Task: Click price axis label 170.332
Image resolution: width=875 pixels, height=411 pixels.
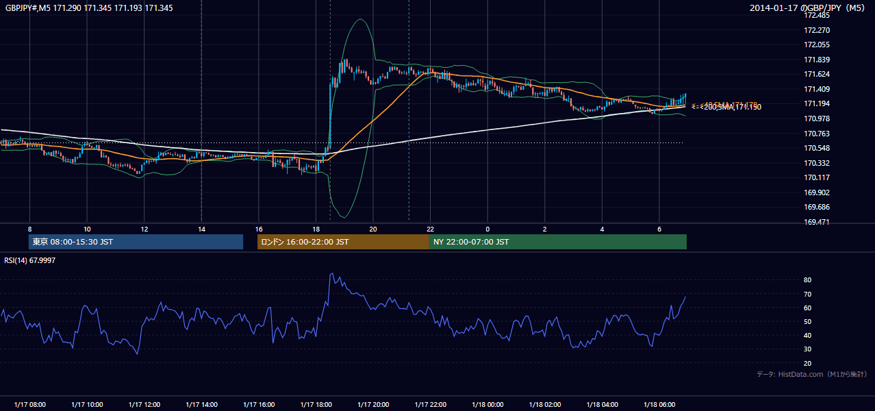Action: pyautogui.click(x=817, y=163)
